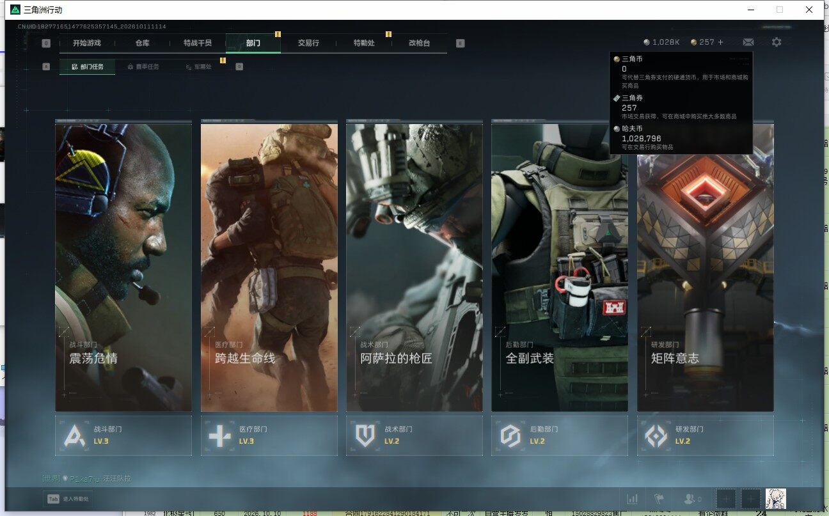Click the Tab 进入特勤处 button
The image size is (829, 516).
pyautogui.click(x=68, y=499)
